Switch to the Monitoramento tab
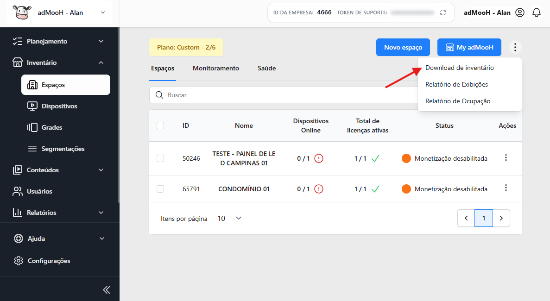 point(216,69)
